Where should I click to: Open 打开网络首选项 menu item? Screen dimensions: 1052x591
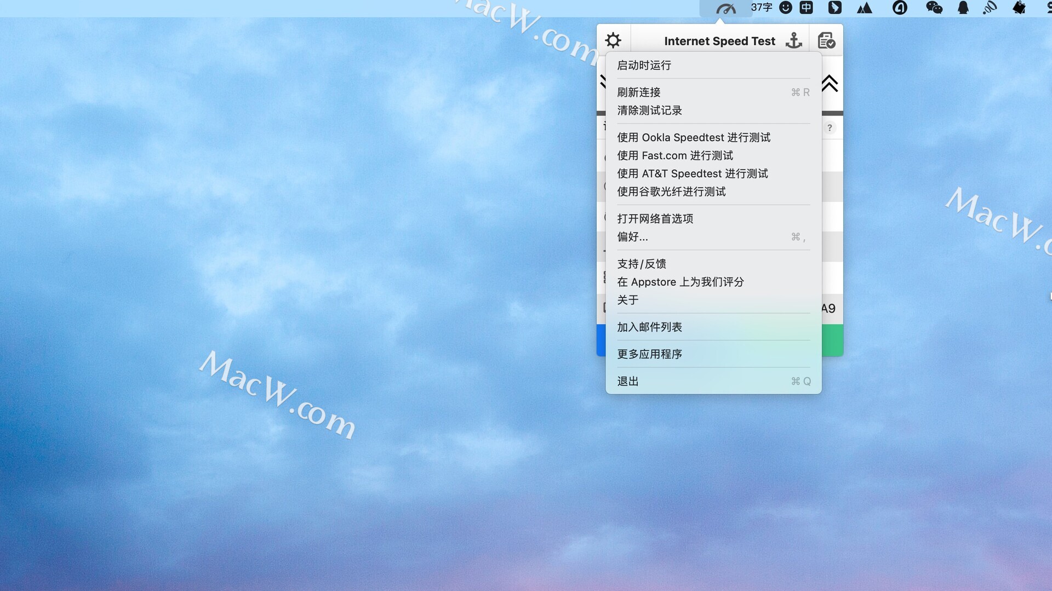[x=713, y=219]
